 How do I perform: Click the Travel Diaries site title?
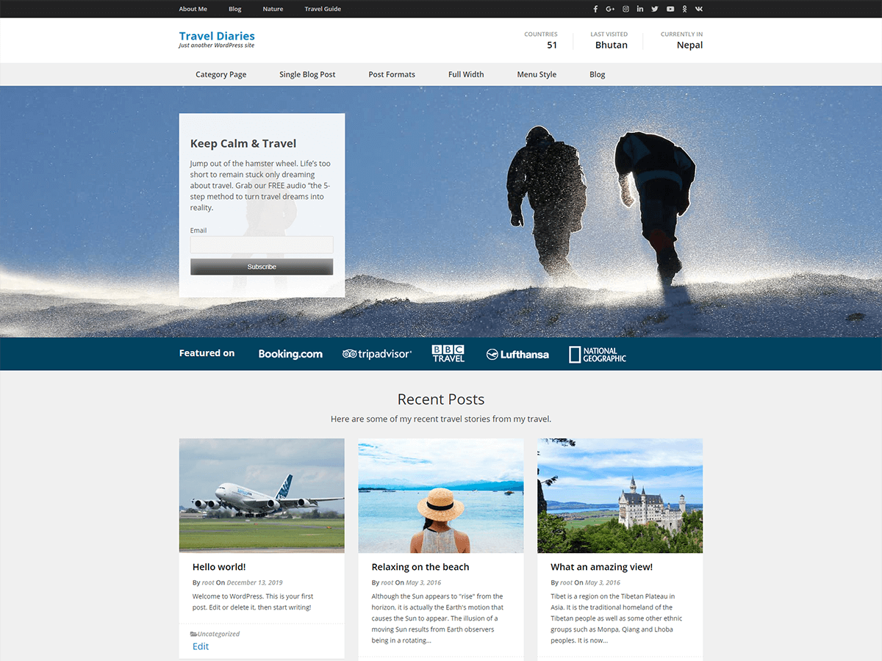point(217,36)
